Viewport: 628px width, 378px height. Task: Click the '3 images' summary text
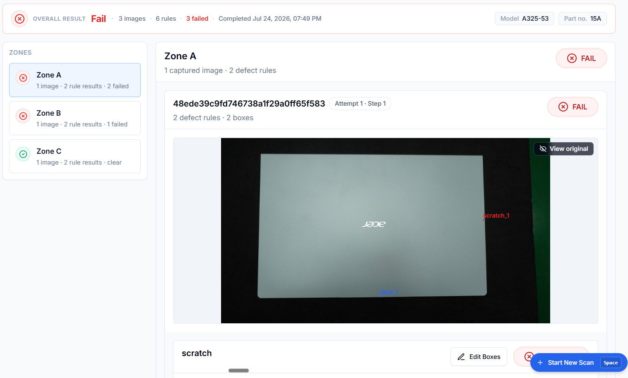[x=132, y=19]
